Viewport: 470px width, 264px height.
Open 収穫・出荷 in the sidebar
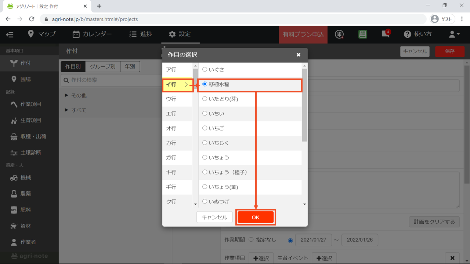click(x=29, y=136)
